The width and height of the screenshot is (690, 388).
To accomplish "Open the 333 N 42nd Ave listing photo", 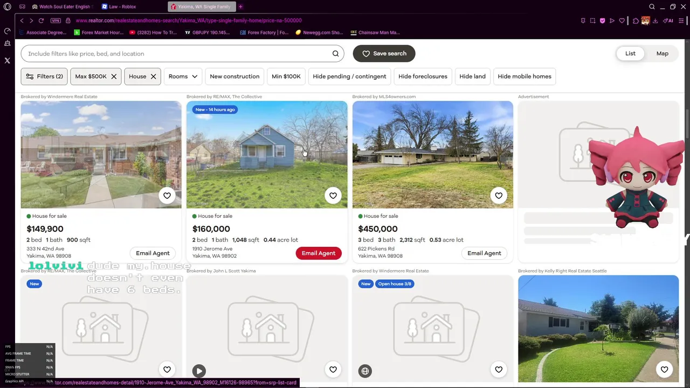I will click(101, 155).
